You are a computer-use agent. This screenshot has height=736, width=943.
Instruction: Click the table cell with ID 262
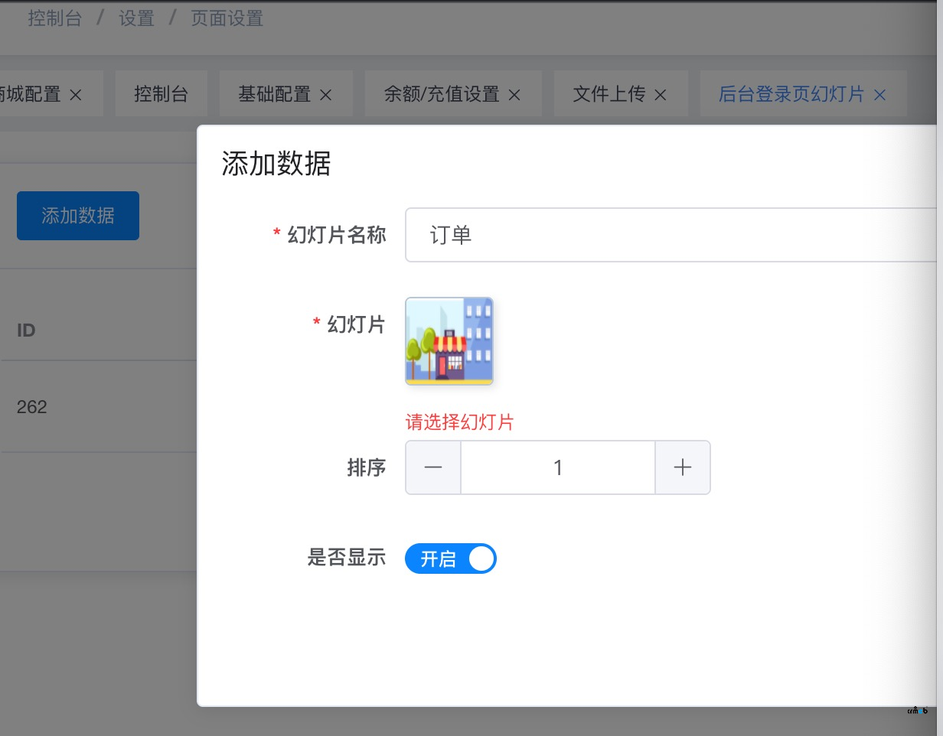click(32, 407)
